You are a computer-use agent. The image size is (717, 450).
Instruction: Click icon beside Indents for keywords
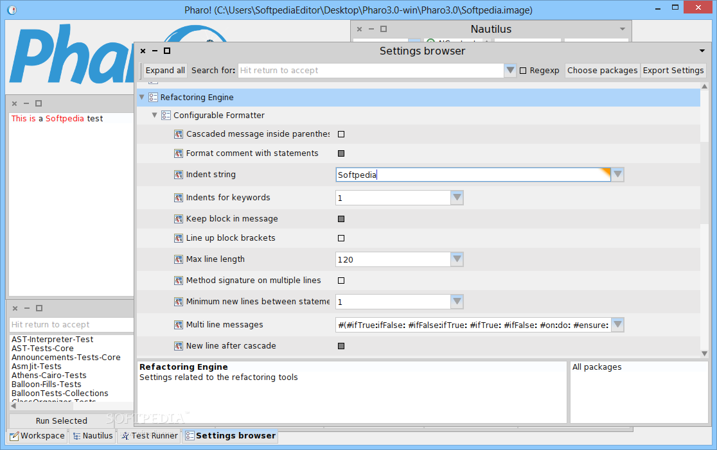point(179,198)
